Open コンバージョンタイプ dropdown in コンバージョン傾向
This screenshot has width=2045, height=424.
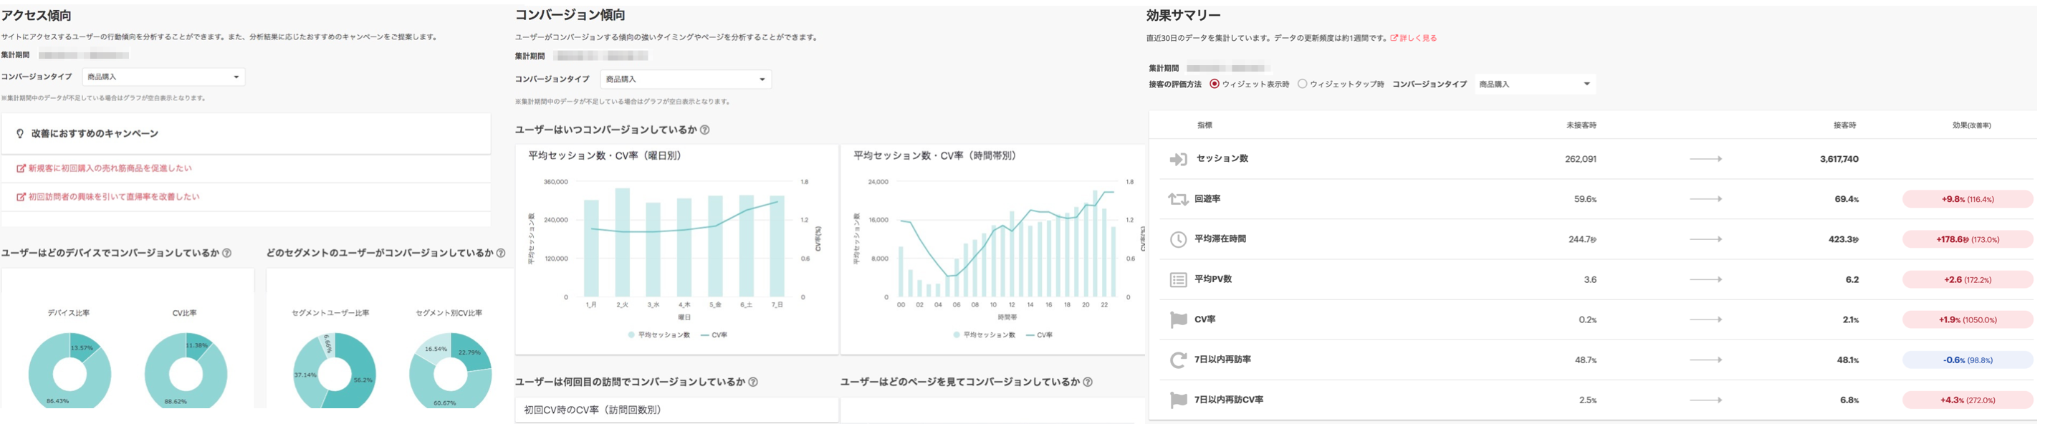point(686,79)
